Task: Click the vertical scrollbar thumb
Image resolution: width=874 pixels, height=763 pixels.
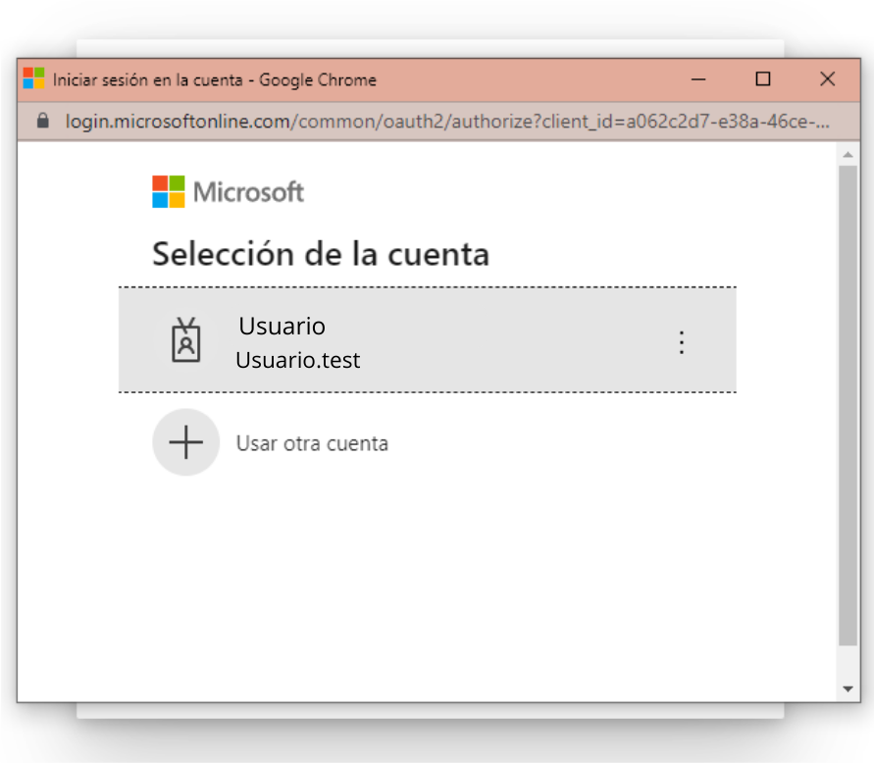Action: 848,405
